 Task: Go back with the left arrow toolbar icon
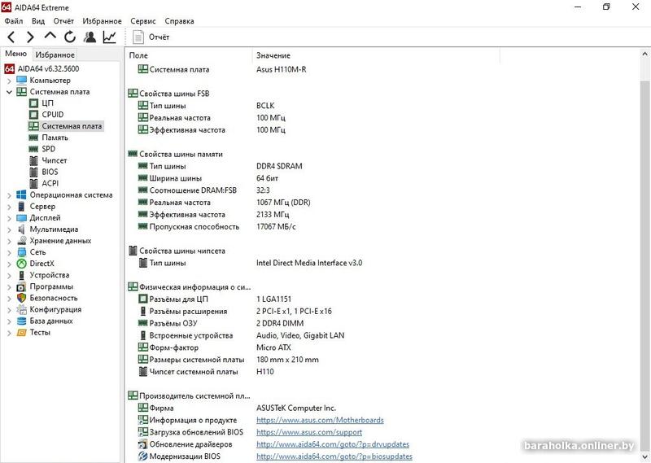11,37
